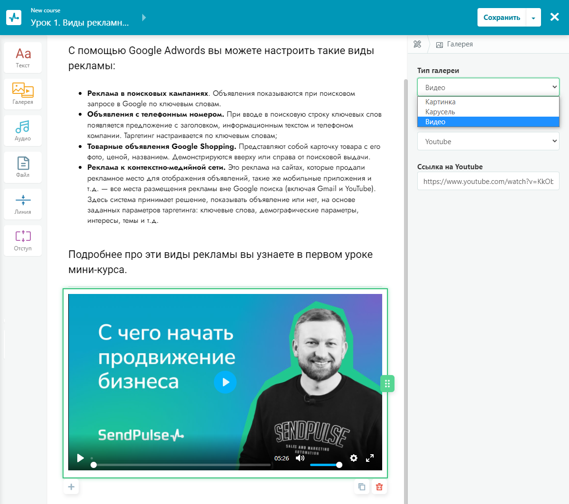
Task: Click the Объявления с телефонным номером bullet
Action: point(234,125)
